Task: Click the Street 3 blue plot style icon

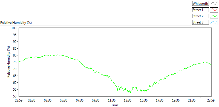Action: coord(214,22)
